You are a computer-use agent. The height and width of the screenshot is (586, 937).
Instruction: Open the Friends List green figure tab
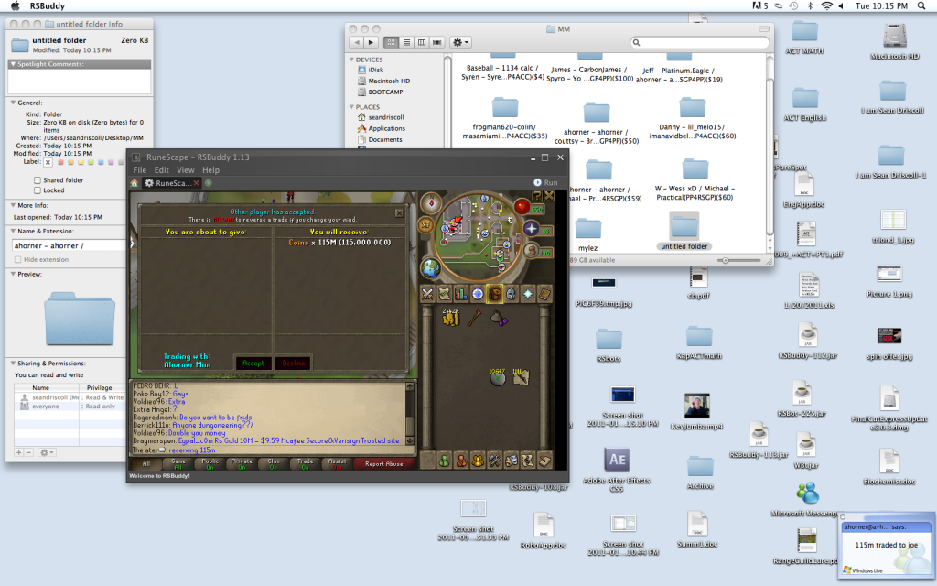[x=444, y=461]
